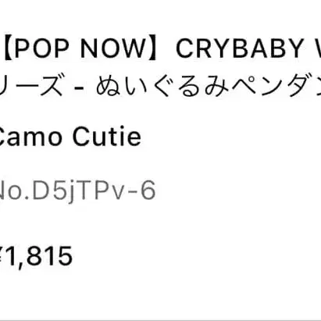Click the word Cutie
Viewport: 321px width, 321px height.
pos(107,137)
